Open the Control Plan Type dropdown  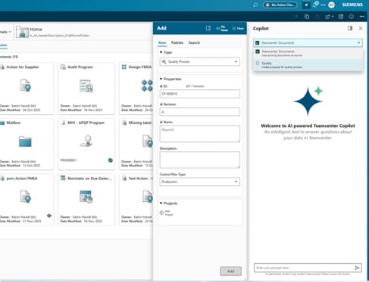pos(199,181)
